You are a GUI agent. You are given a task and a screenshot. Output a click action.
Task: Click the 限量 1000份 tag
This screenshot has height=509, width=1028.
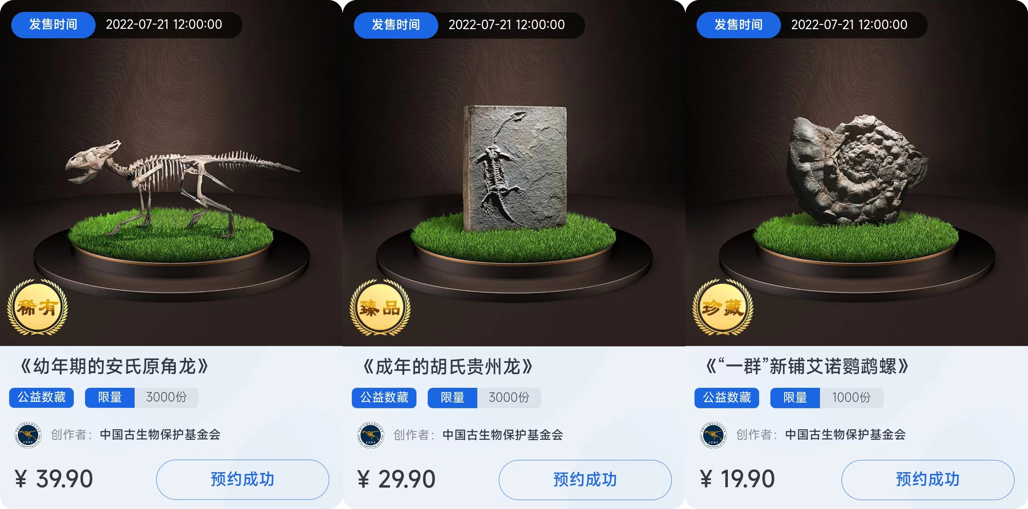[827, 398]
